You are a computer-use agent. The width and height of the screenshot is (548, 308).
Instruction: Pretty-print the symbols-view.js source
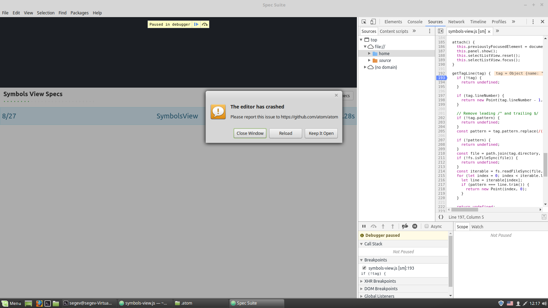(441, 217)
